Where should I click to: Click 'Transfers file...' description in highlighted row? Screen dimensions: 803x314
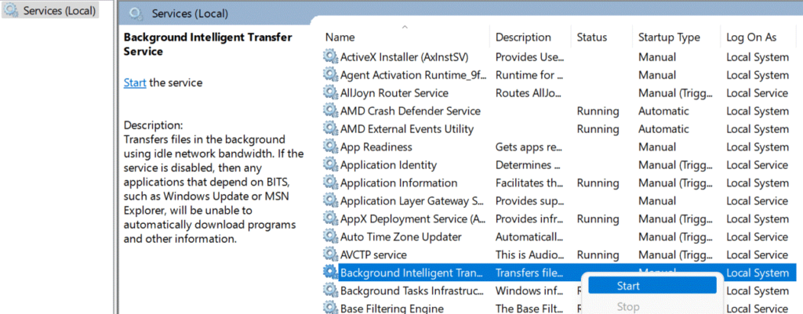(x=529, y=272)
